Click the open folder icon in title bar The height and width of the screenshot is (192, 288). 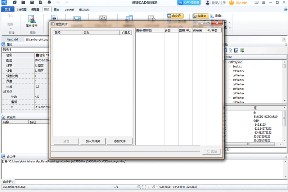coord(23,3)
